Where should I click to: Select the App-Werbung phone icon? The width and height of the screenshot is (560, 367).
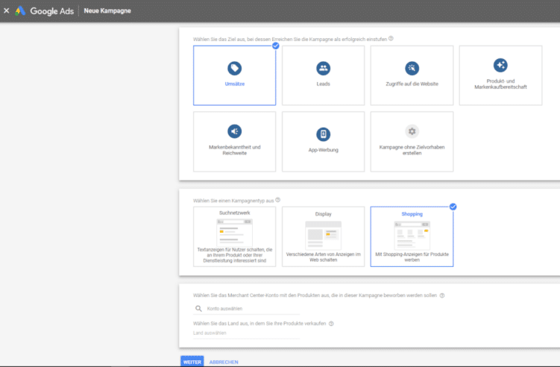(x=323, y=134)
